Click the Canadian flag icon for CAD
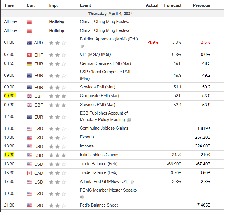 point(29,173)
